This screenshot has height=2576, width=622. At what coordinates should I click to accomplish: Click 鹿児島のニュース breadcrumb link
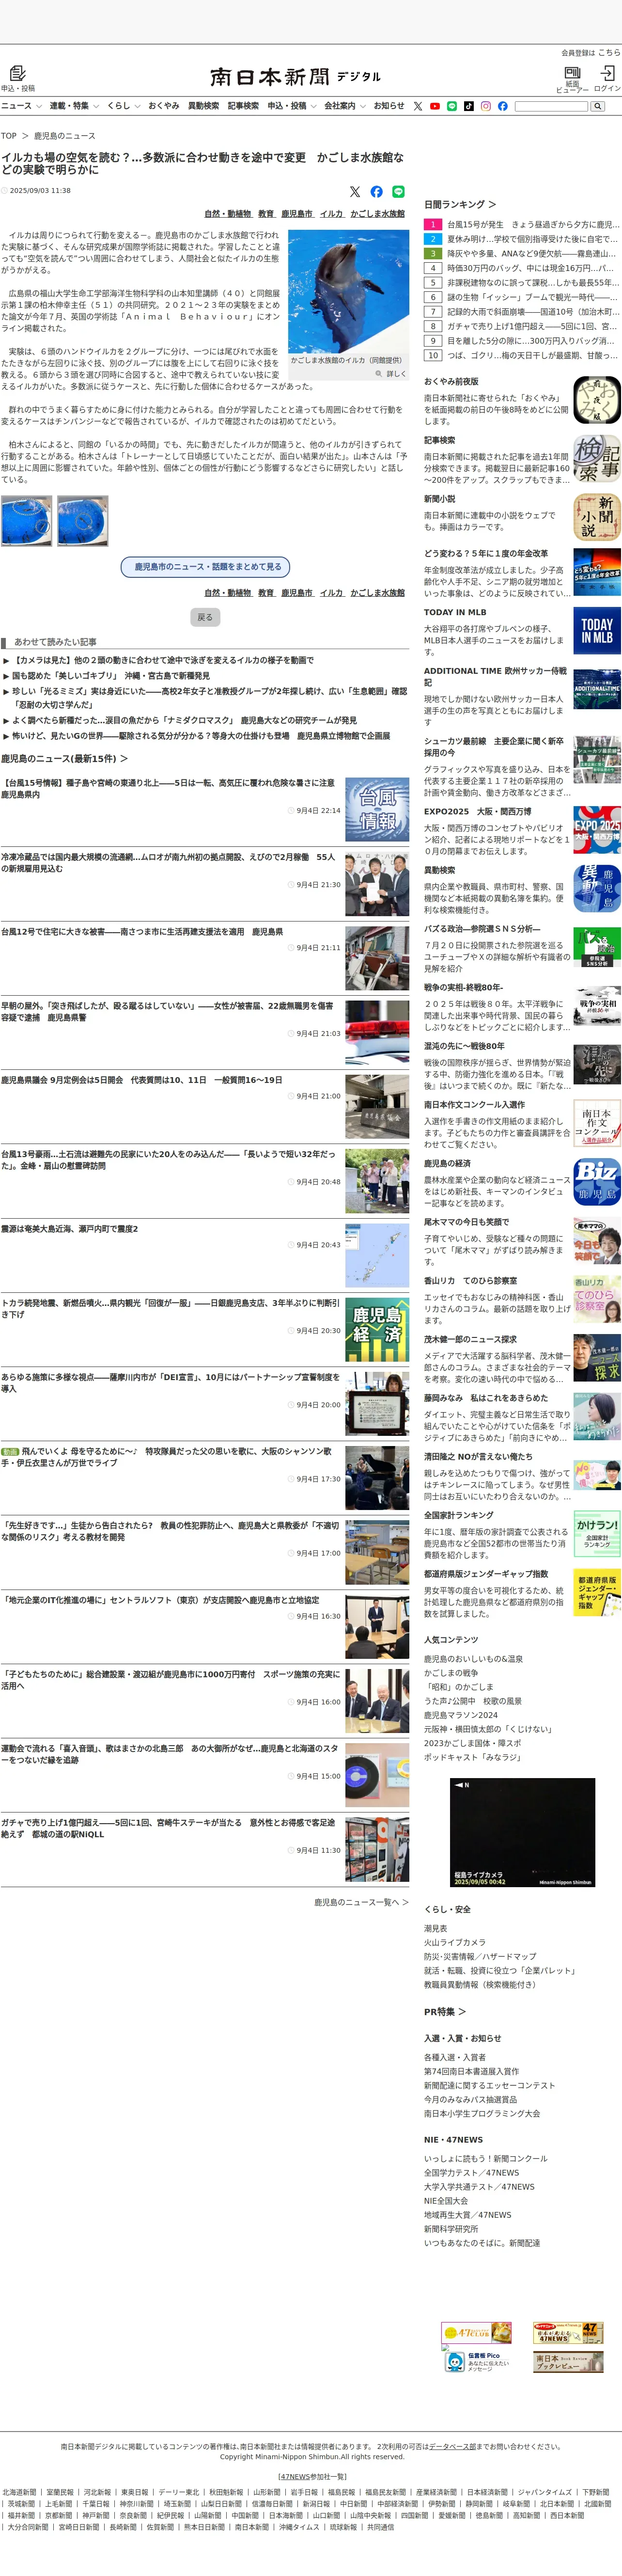[x=65, y=136]
